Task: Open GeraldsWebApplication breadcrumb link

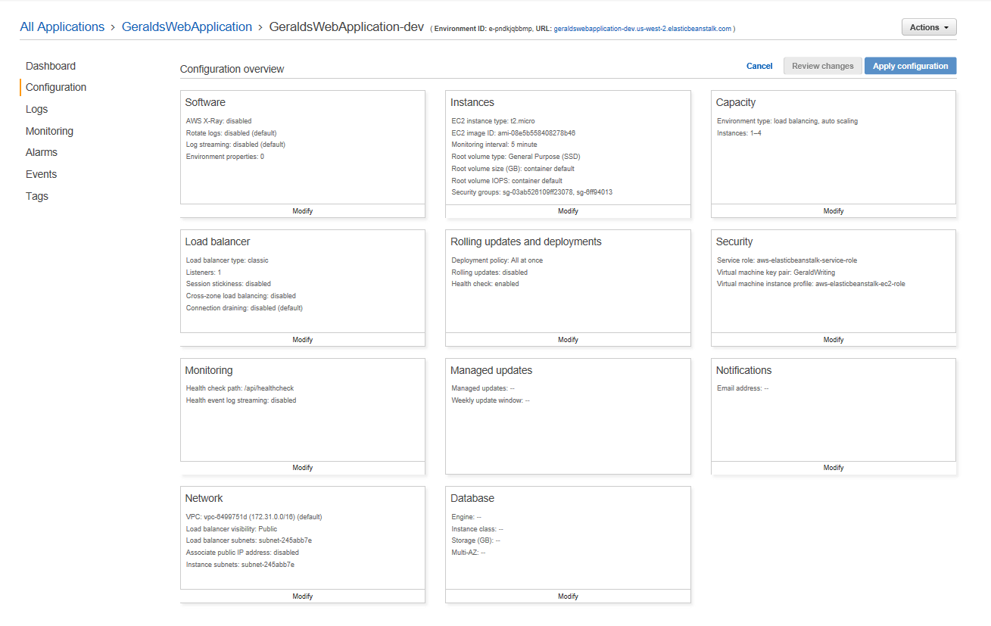Action: point(187,27)
